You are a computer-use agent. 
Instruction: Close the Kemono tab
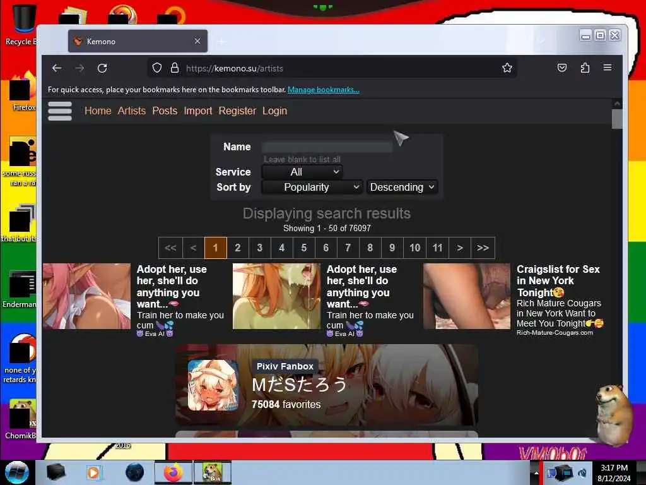[197, 41]
